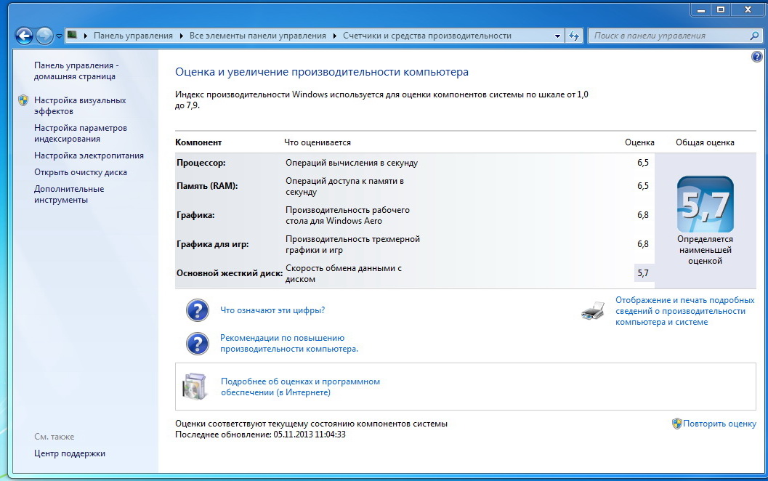Viewport: 768px width, 481px height.
Task: Click Повторить оценку link
Action: [719, 424]
